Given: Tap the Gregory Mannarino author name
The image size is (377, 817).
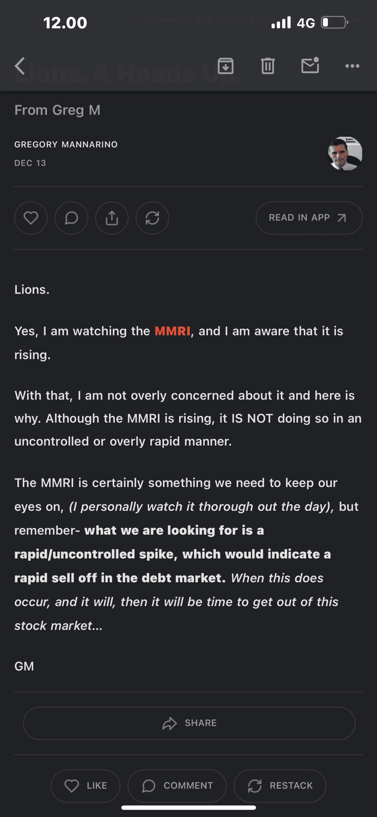Looking at the screenshot, I should click(x=66, y=145).
